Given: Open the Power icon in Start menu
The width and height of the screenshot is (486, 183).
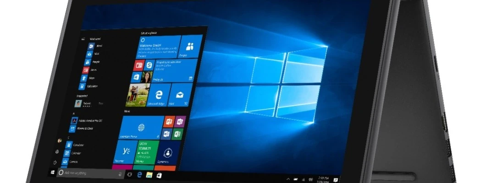Looking at the screenshot, I should [x=55, y=161].
